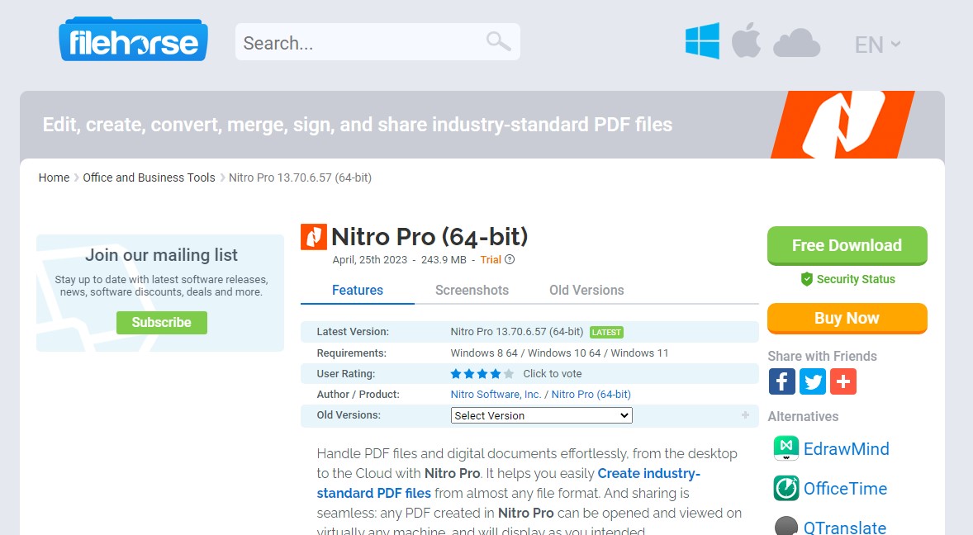Open Create industry-standard PDF files link
Screen dimensions: 973x535
[508, 483]
